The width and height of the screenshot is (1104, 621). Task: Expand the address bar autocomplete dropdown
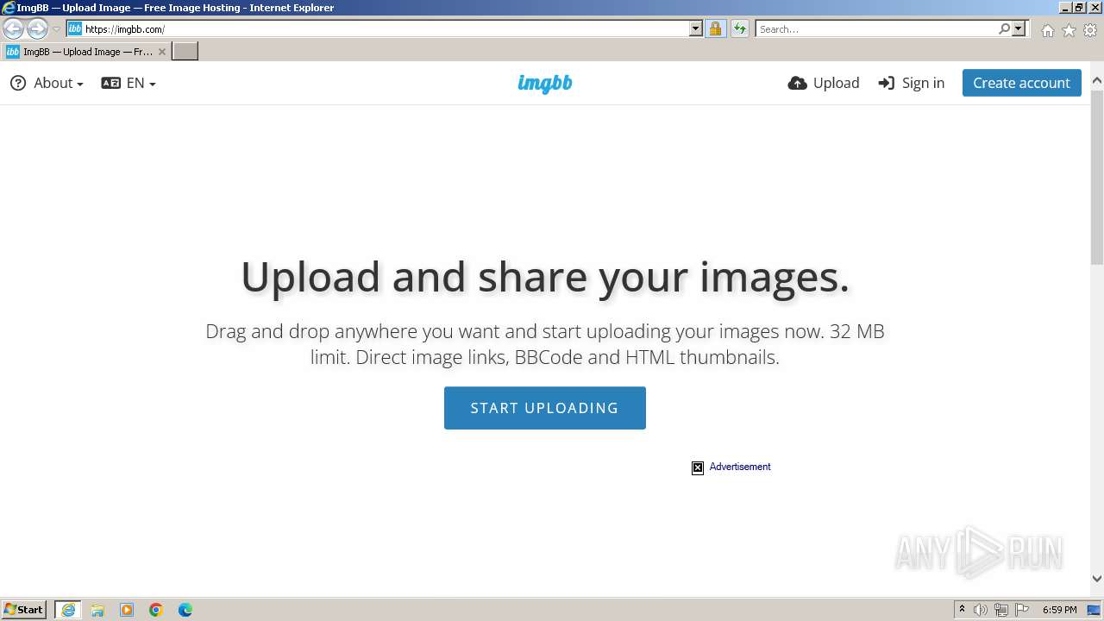696,28
